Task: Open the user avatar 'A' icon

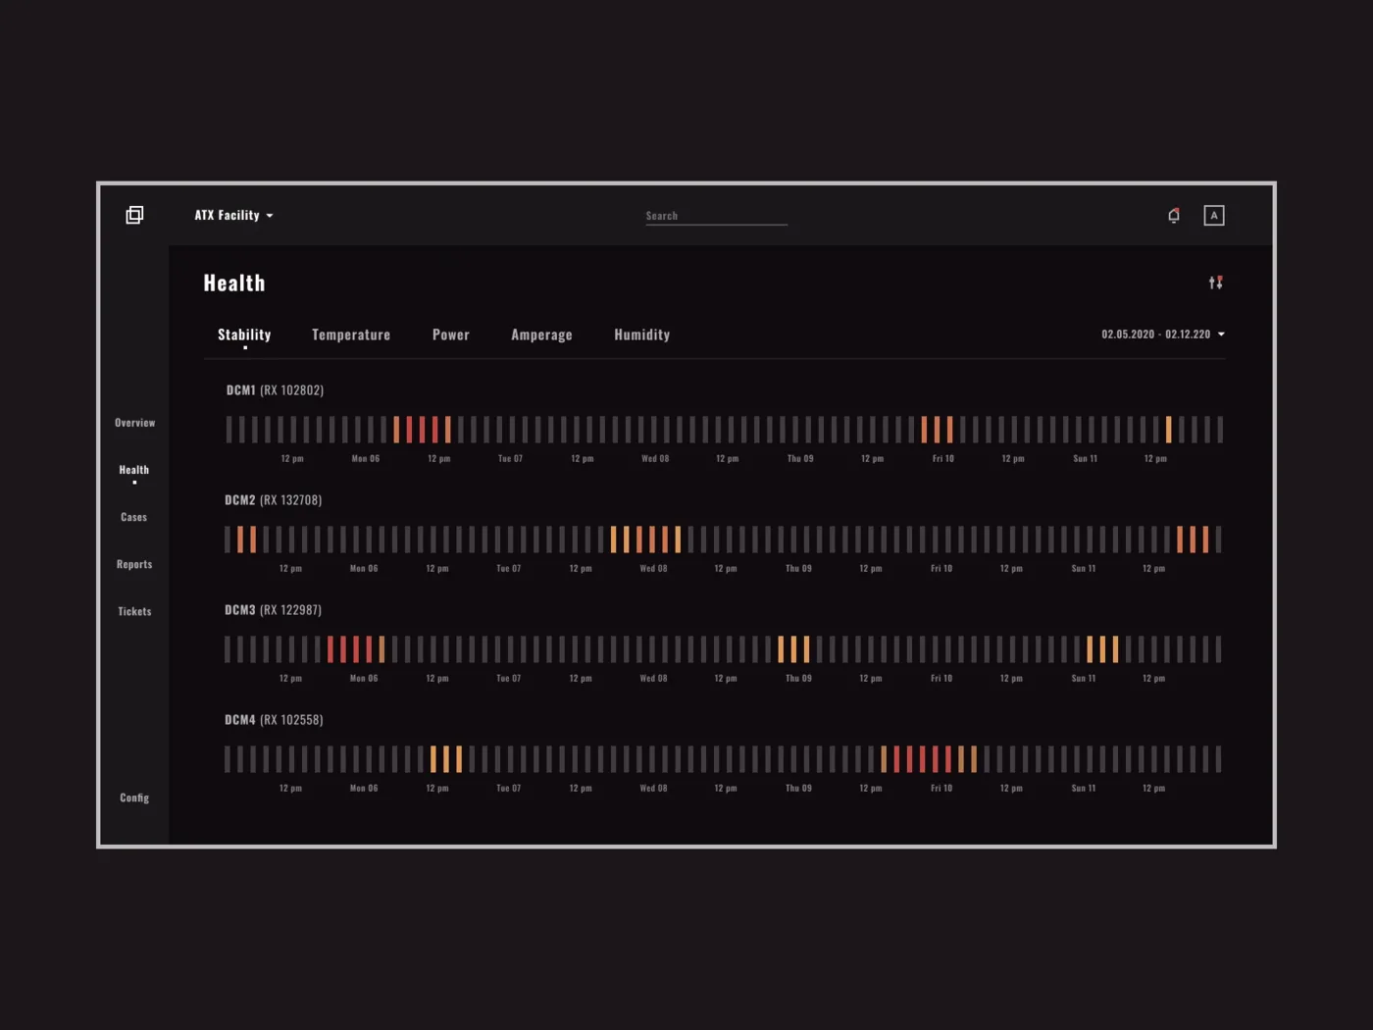Action: (1214, 216)
